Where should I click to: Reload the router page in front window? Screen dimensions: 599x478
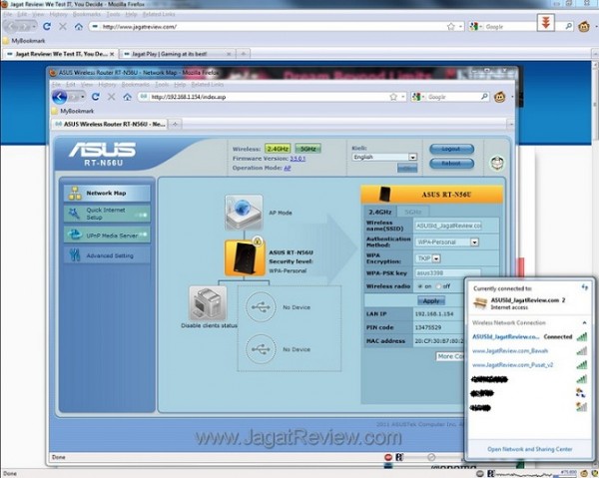pyautogui.click(x=96, y=97)
